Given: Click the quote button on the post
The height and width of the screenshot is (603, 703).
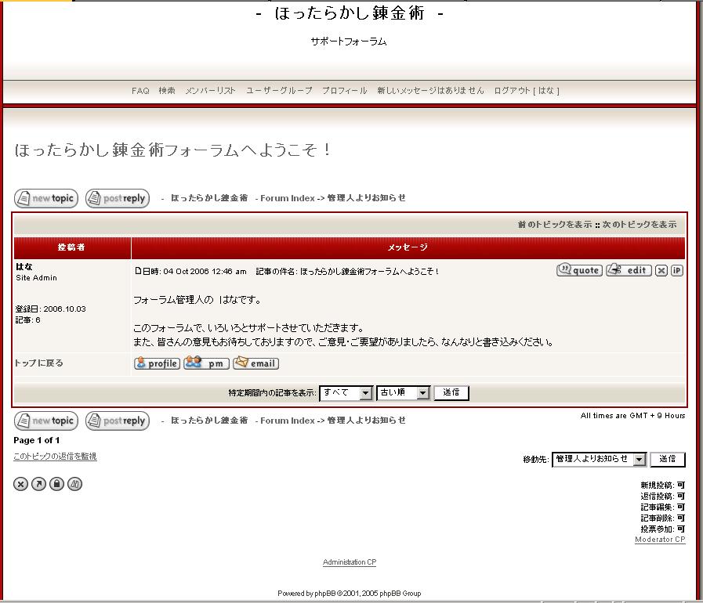Looking at the screenshot, I should point(579,270).
